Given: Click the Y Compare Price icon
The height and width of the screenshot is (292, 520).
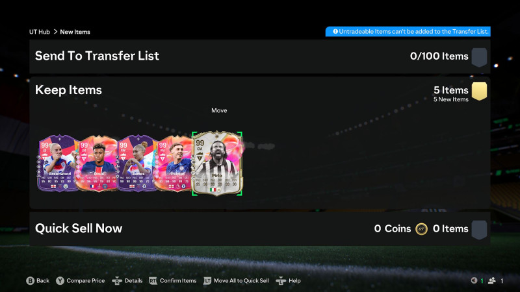Looking at the screenshot, I should [x=60, y=281].
